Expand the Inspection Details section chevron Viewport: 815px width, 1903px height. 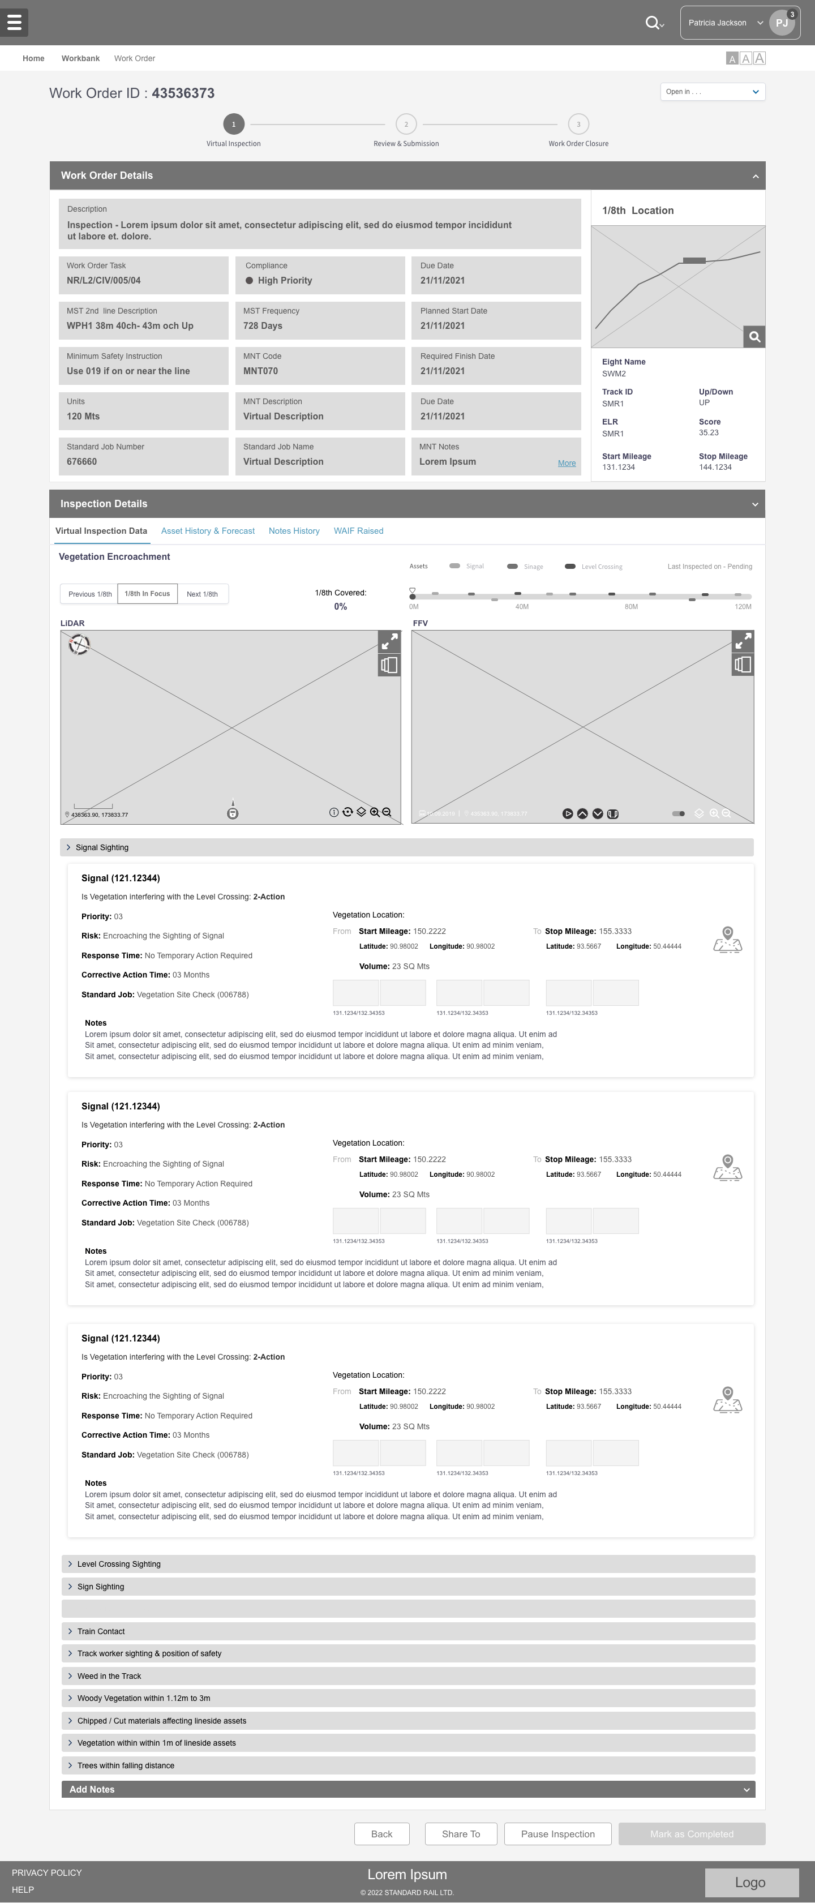click(x=755, y=504)
